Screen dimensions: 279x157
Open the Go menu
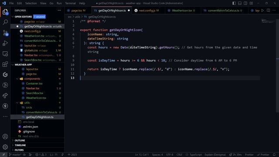click(51, 3)
